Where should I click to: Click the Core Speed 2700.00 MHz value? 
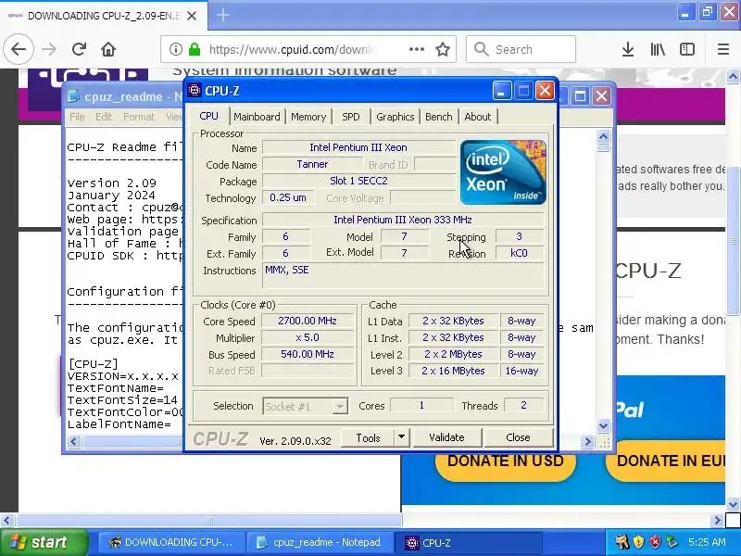pyautogui.click(x=308, y=321)
